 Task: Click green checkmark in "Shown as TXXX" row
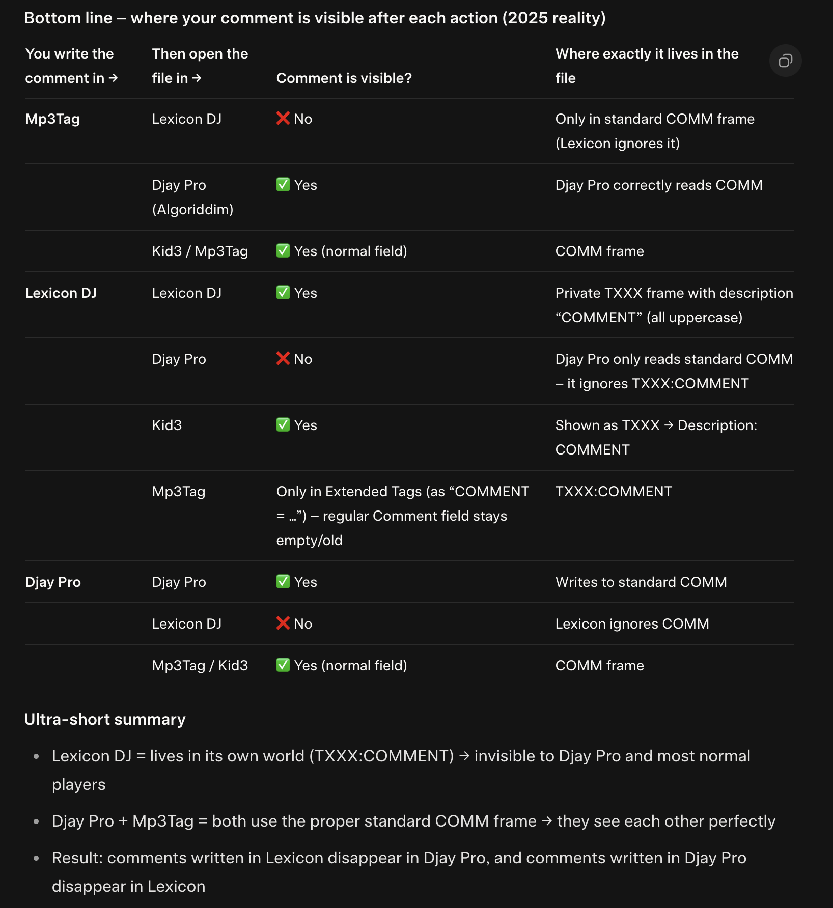[x=283, y=425]
